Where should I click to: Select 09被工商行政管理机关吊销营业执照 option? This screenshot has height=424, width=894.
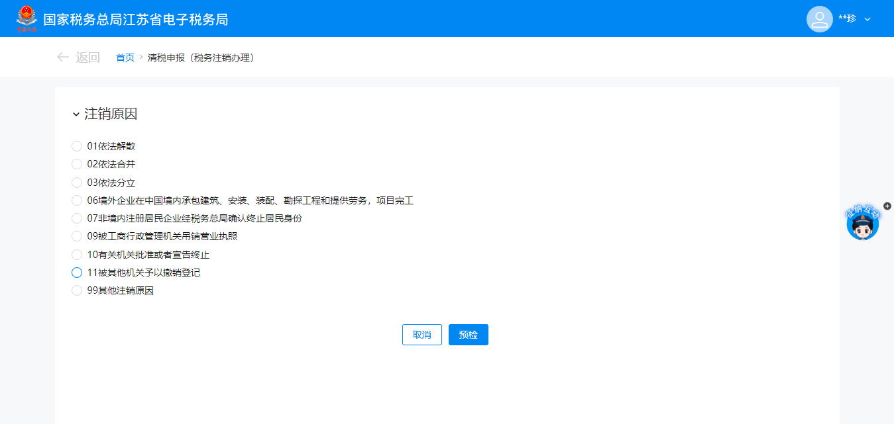click(77, 236)
